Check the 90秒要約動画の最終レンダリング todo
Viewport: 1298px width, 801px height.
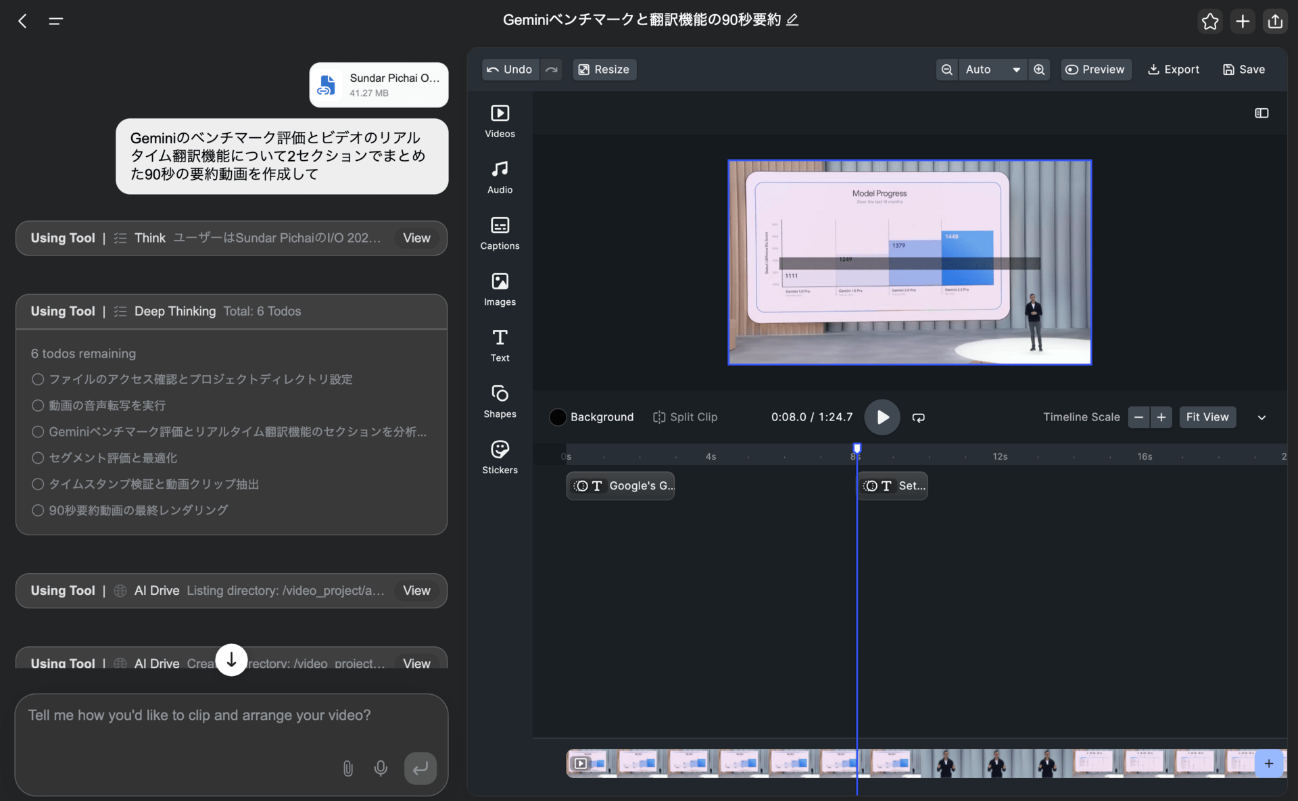pyautogui.click(x=38, y=510)
